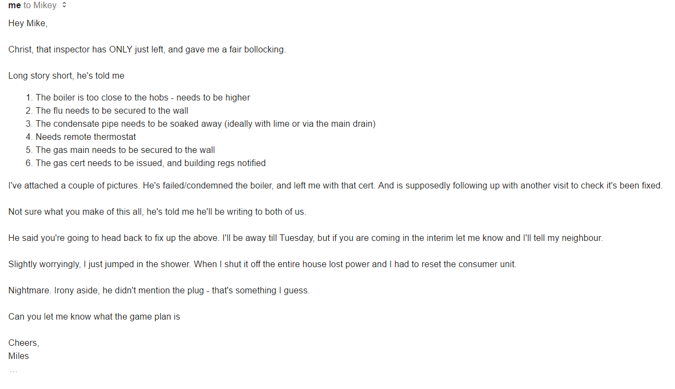Viewport: 675px width, 389px height.
Task: Show trimmed content ellipsis below signature
Action: pyautogui.click(x=13, y=371)
